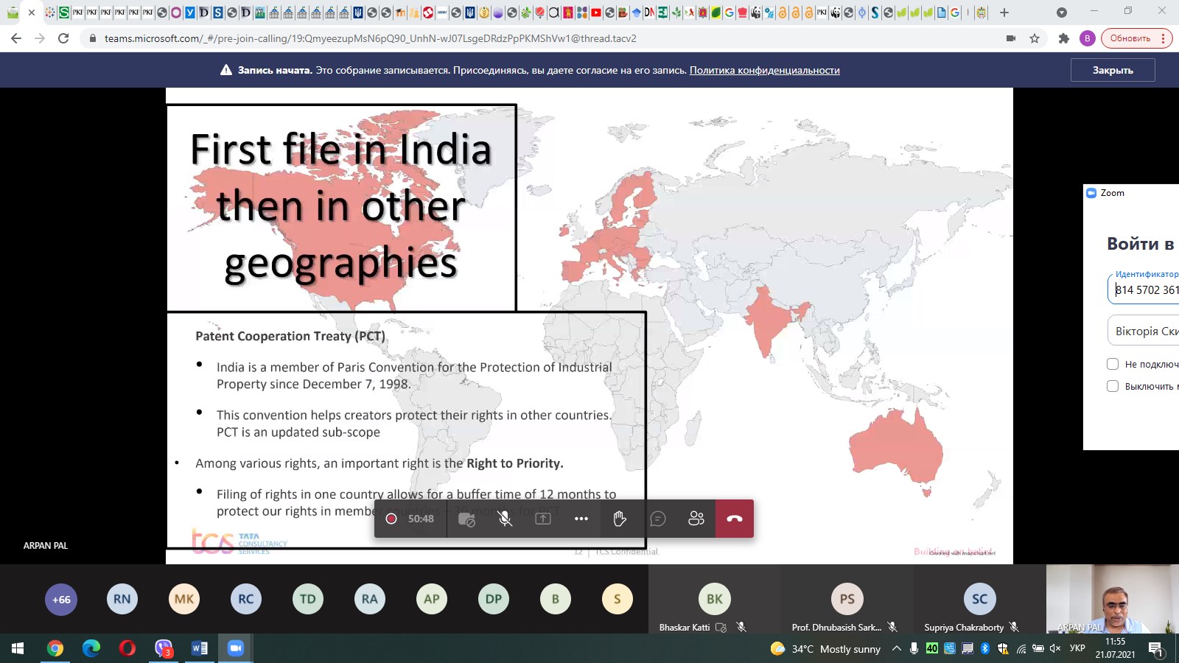
Task: Click the Zoom meeting ID input field
Action: (x=1146, y=290)
